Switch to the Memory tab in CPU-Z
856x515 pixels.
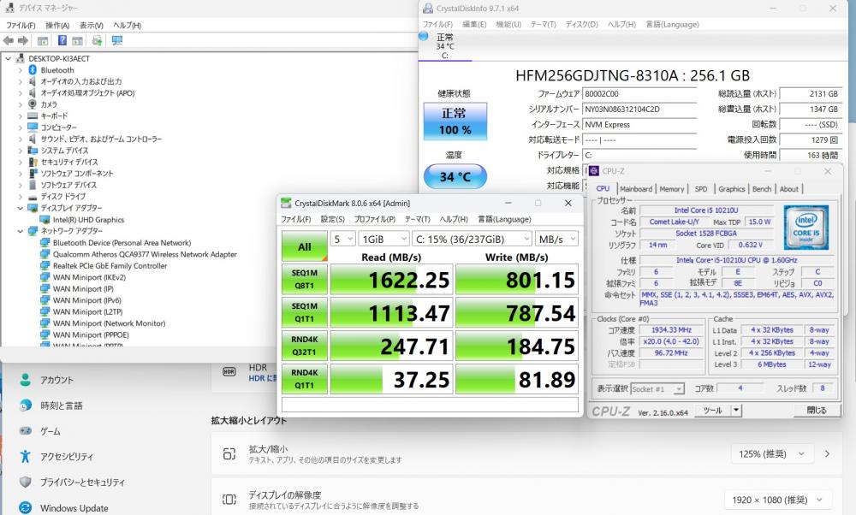pos(671,189)
